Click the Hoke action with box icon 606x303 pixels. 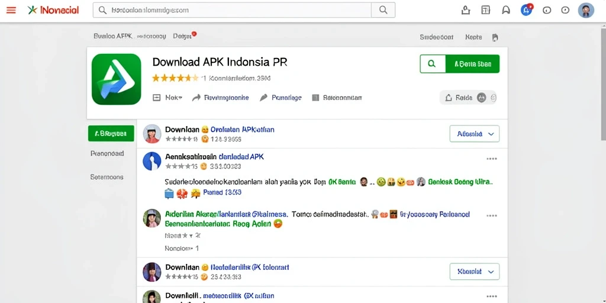(x=167, y=98)
